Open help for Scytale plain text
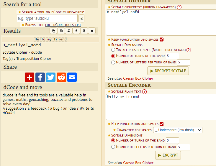This screenshot has height=166, width=216. point(144,91)
